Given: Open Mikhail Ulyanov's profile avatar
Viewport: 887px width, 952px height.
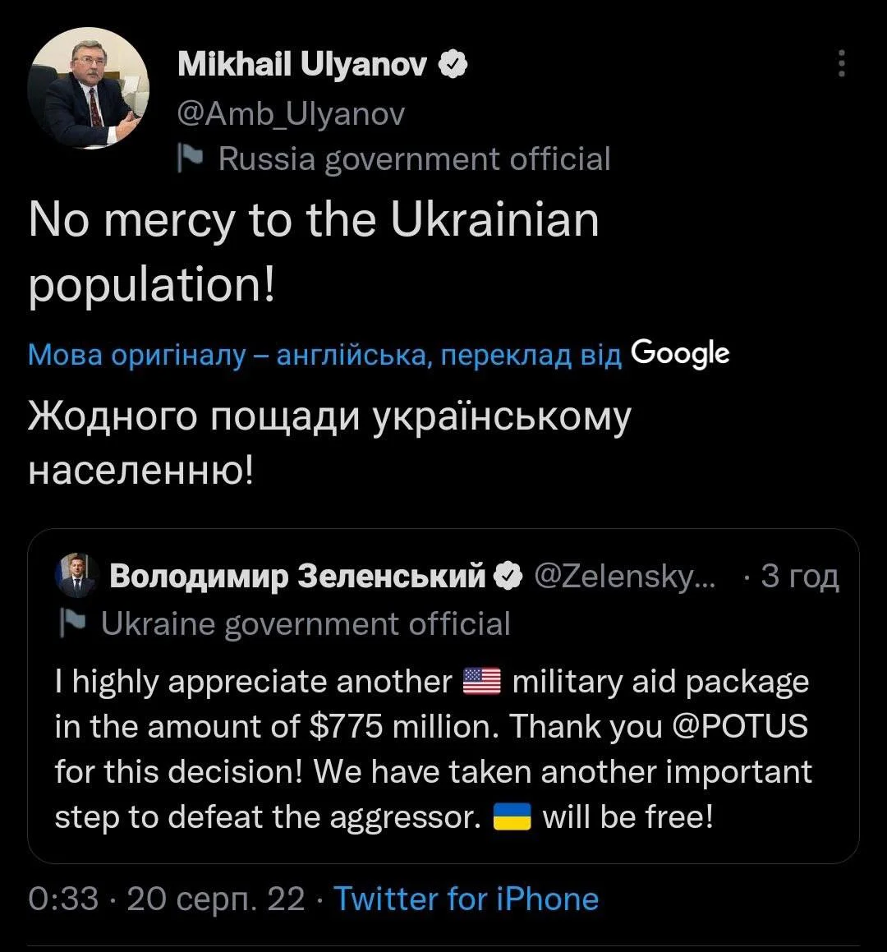Looking at the screenshot, I should (88, 88).
